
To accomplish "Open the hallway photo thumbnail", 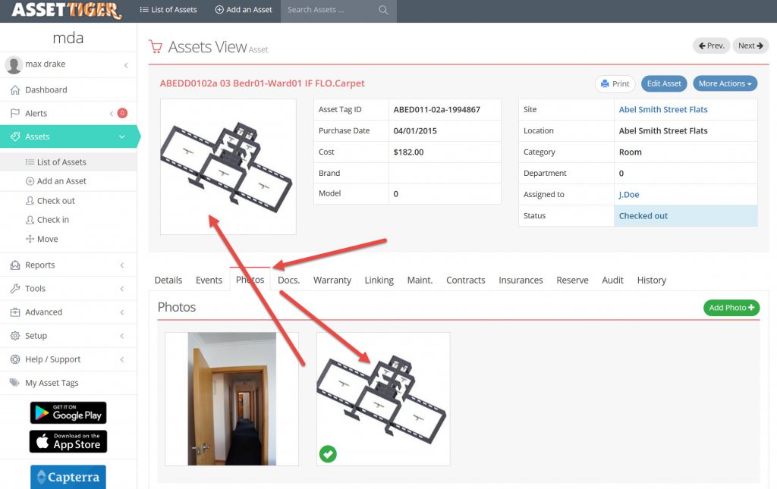I will (231, 399).
